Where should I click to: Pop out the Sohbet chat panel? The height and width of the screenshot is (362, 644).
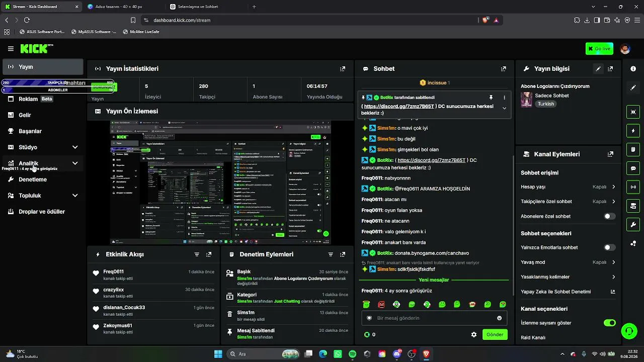503,69
